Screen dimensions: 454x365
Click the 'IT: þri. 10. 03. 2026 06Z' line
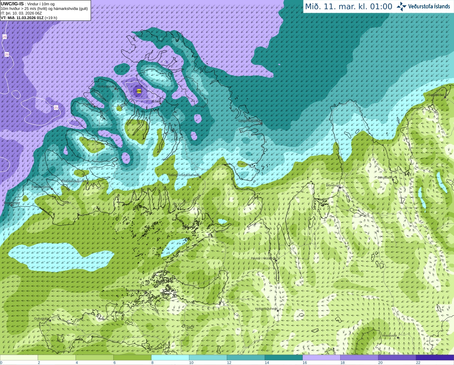pyautogui.click(x=21, y=13)
